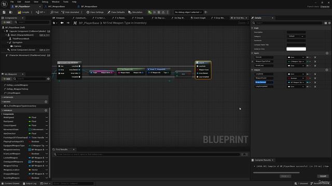Collapse the Variables section
332x186 pixels.
[x=2, y=110]
